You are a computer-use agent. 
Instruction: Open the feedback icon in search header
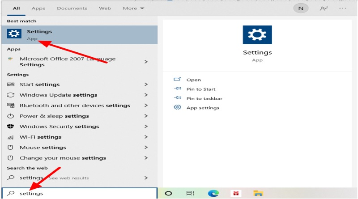(x=324, y=8)
